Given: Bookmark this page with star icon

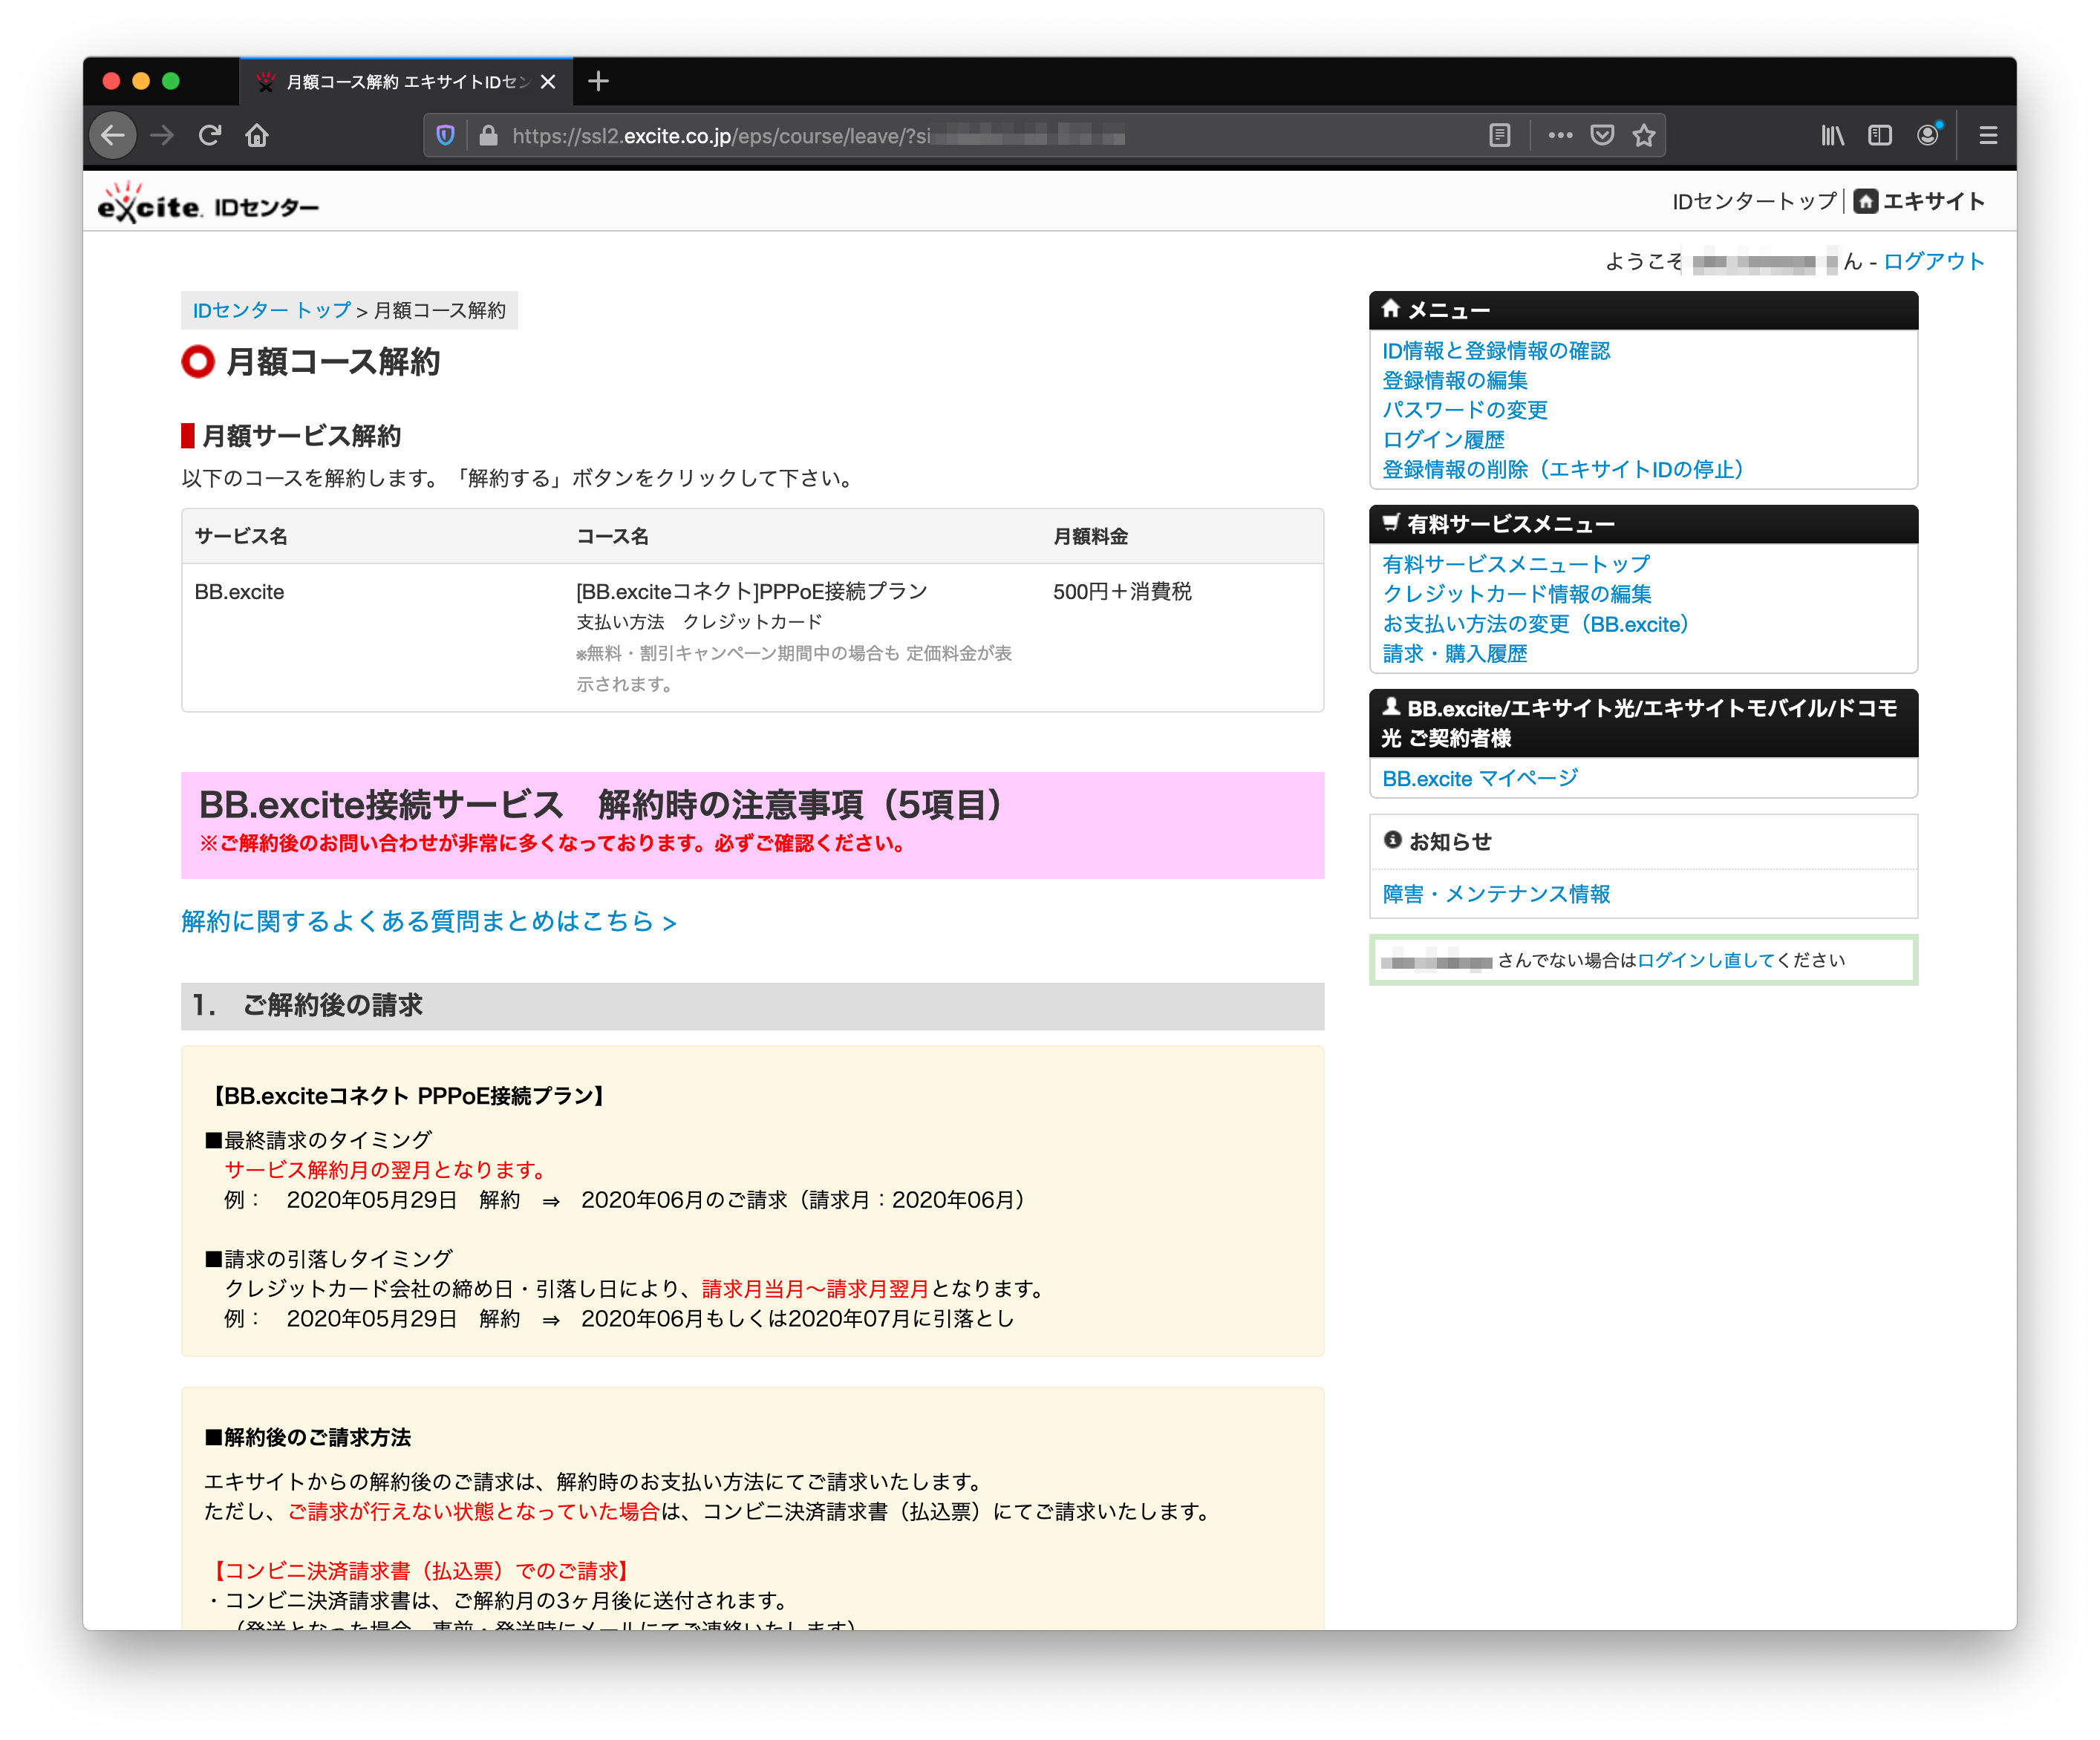Looking at the screenshot, I should [1644, 135].
